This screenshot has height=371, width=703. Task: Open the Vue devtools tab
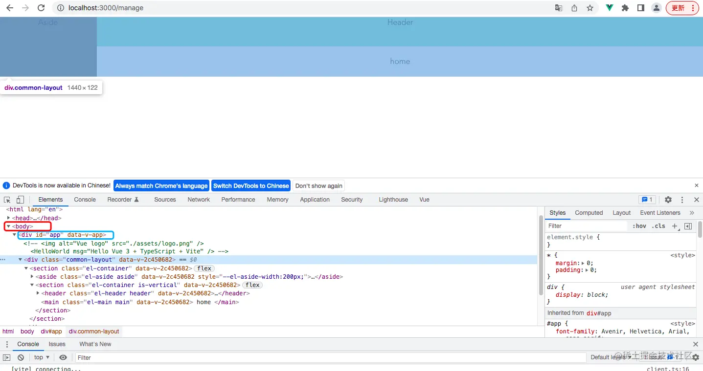(424, 200)
